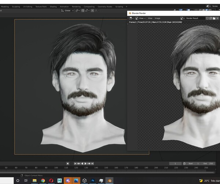Screen dimensions: 220x184
Task: Unlink the Render Result image with X
Action: pos(217,18)
